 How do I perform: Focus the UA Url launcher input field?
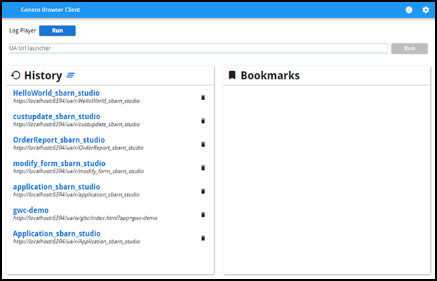[x=198, y=49]
